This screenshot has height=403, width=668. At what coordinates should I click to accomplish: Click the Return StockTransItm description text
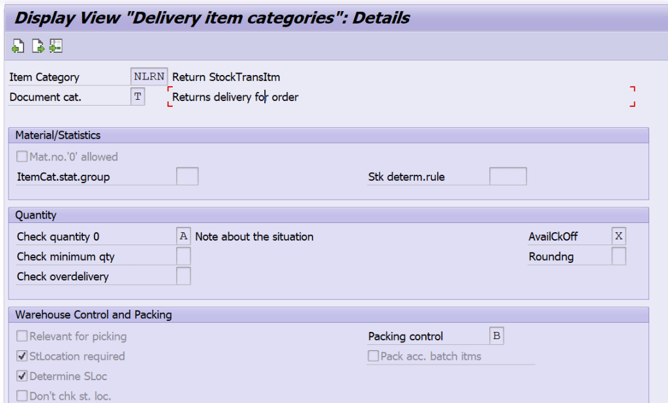(x=224, y=76)
